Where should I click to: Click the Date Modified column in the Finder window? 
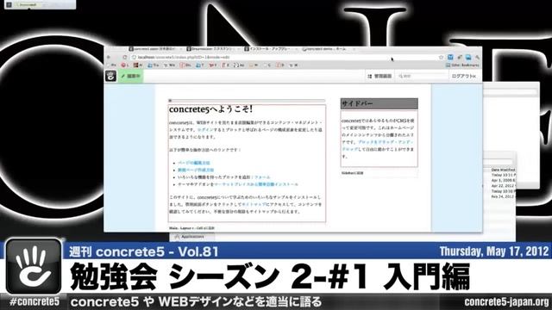click(503, 170)
